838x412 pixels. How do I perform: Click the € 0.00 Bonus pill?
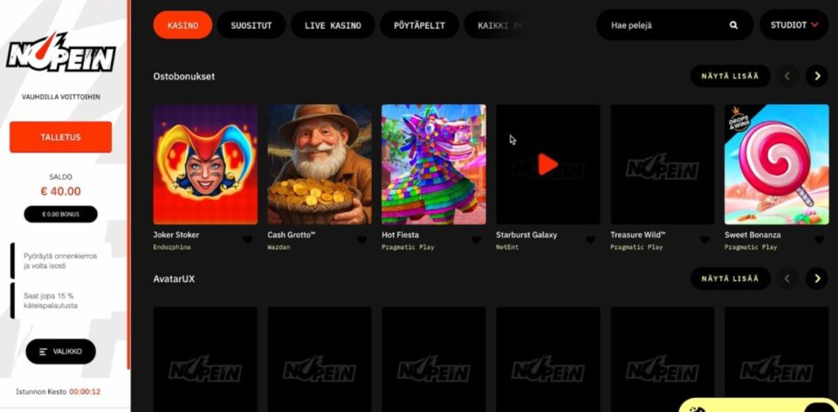point(60,214)
